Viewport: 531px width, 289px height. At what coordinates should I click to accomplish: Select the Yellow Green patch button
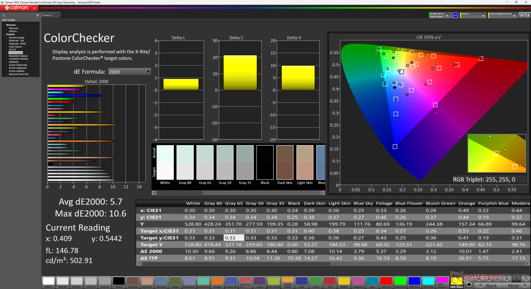pos(274,282)
